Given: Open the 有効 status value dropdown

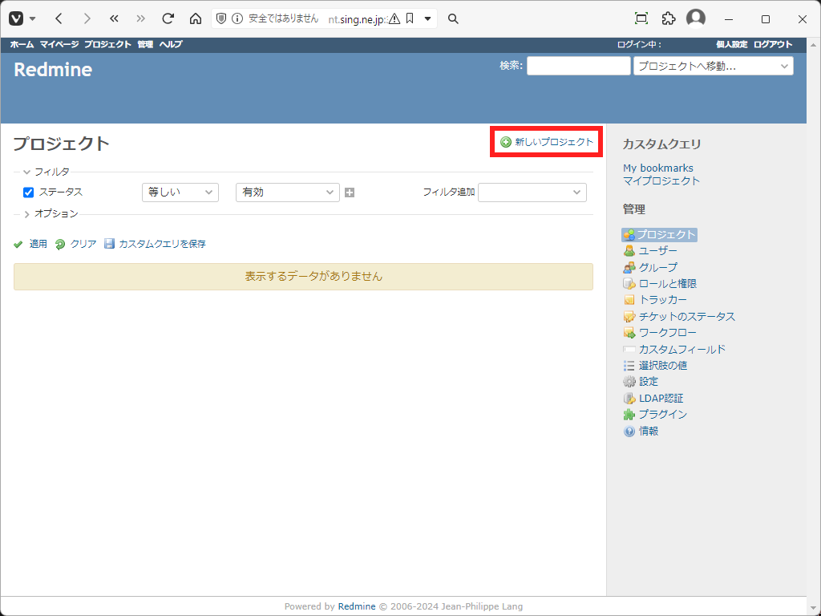Looking at the screenshot, I should [288, 192].
